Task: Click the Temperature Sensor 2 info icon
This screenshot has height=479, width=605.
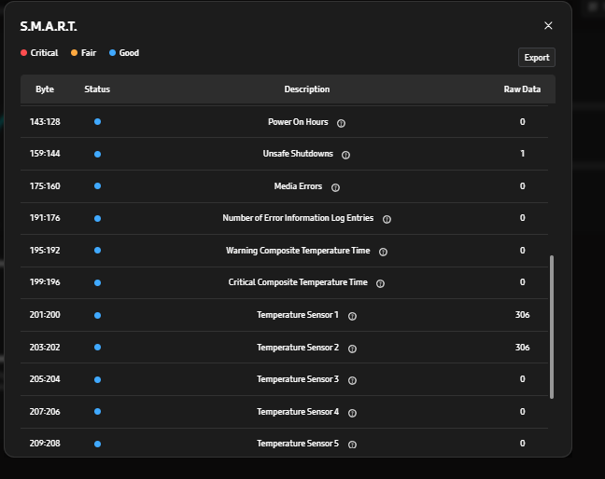Action: (352, 349)
